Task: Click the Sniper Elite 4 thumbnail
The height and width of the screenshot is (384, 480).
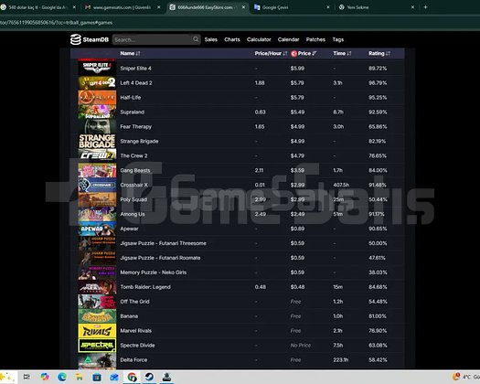Action: click(x=97, y=68)
